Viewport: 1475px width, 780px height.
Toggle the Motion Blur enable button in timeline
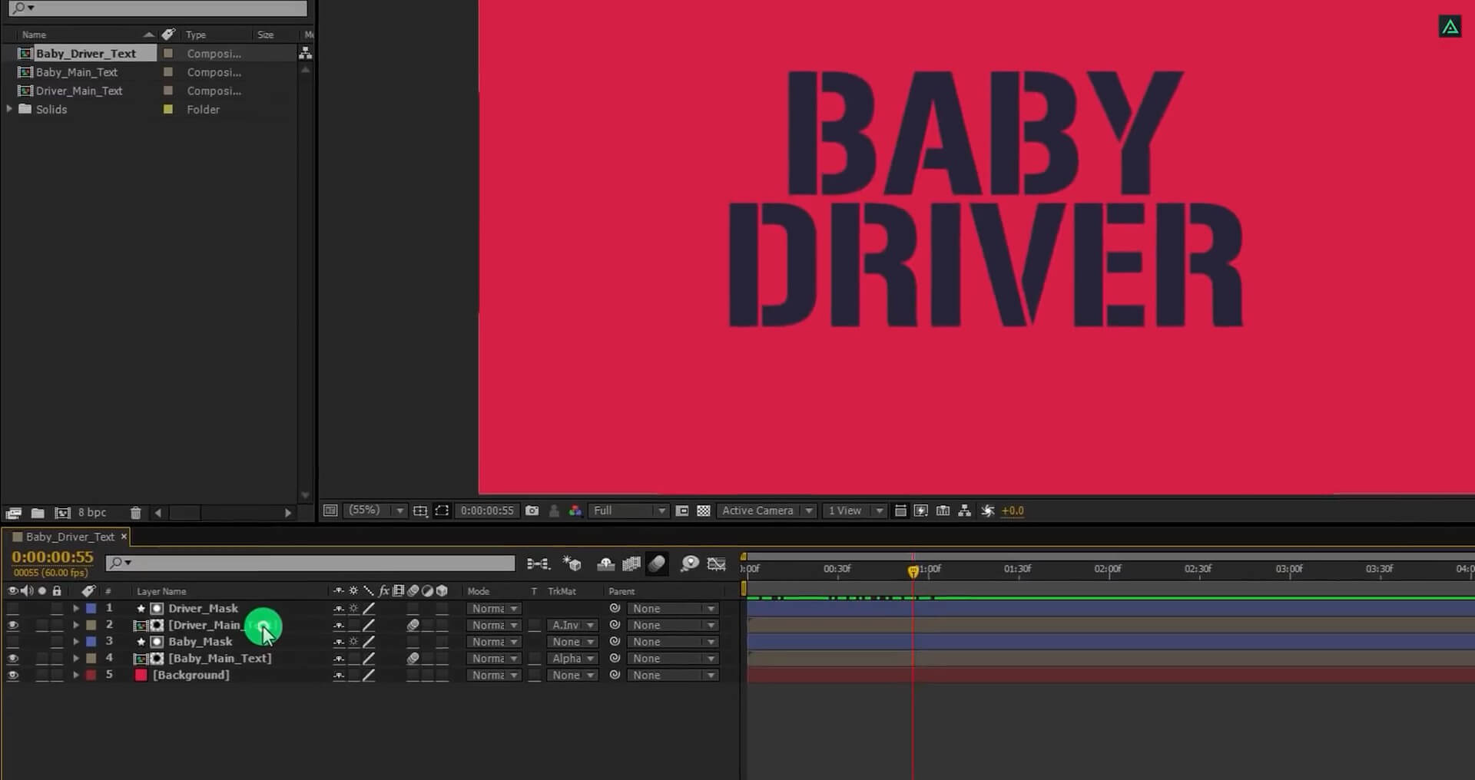657,564
